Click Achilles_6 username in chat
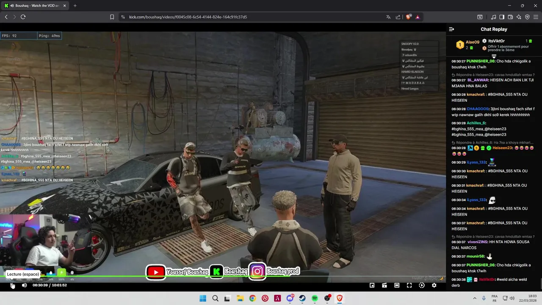542x305 pixels. tap(476, 123)
